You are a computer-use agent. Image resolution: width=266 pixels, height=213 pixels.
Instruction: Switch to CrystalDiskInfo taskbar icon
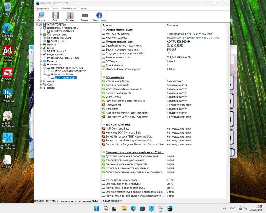click(x=151, y=208)
